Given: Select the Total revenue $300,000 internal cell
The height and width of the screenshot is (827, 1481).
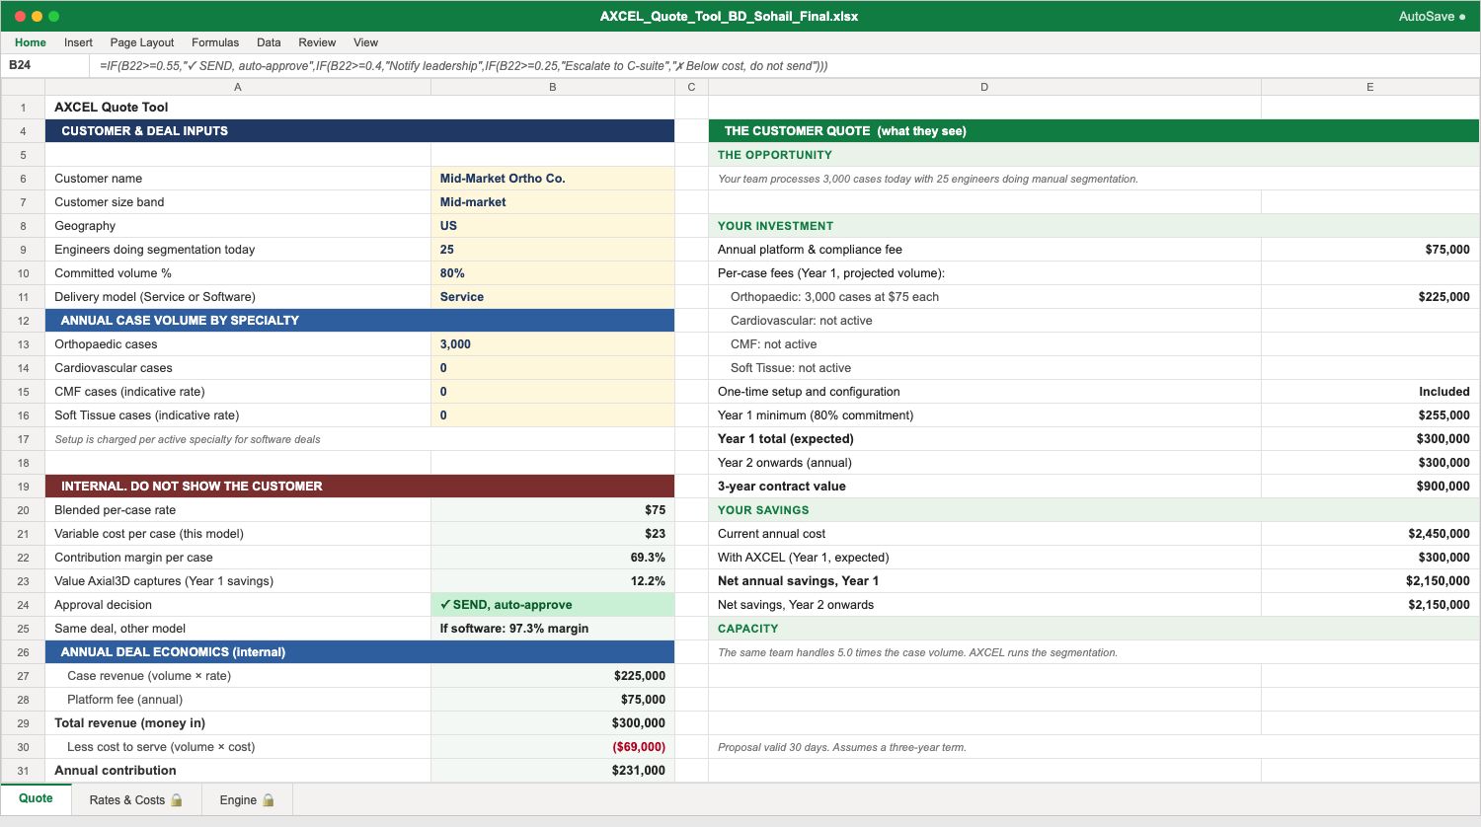Looking at the screenshot, I should pos(553,723).
